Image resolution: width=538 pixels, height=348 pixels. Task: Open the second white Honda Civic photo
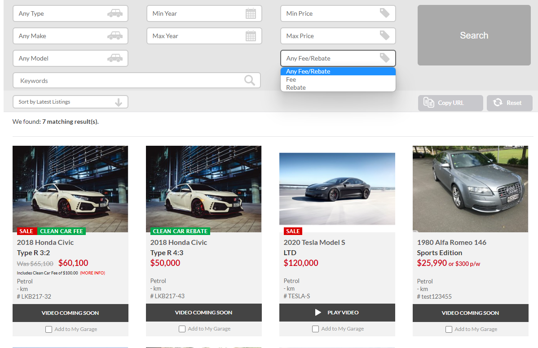[204, 189]
